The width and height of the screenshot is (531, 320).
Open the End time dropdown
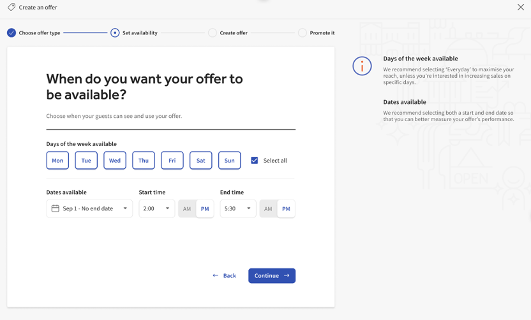pos(237,208)
